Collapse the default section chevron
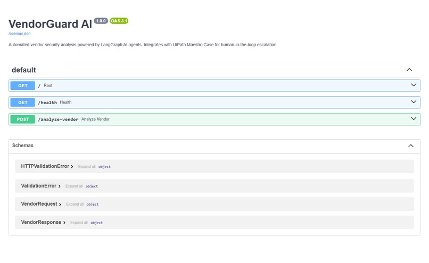Image resolution: width=429 pixels, height=263 pixels. coord(409,70)
